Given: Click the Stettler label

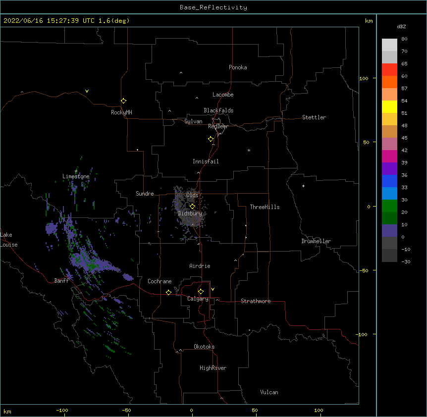Looking at the screenshot, I should tap(314, 117).
